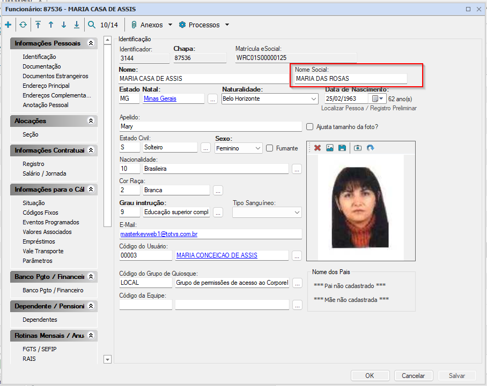The image size is (487, 386).
Task: Click the Nome Social input field
Action: point(351,79)
